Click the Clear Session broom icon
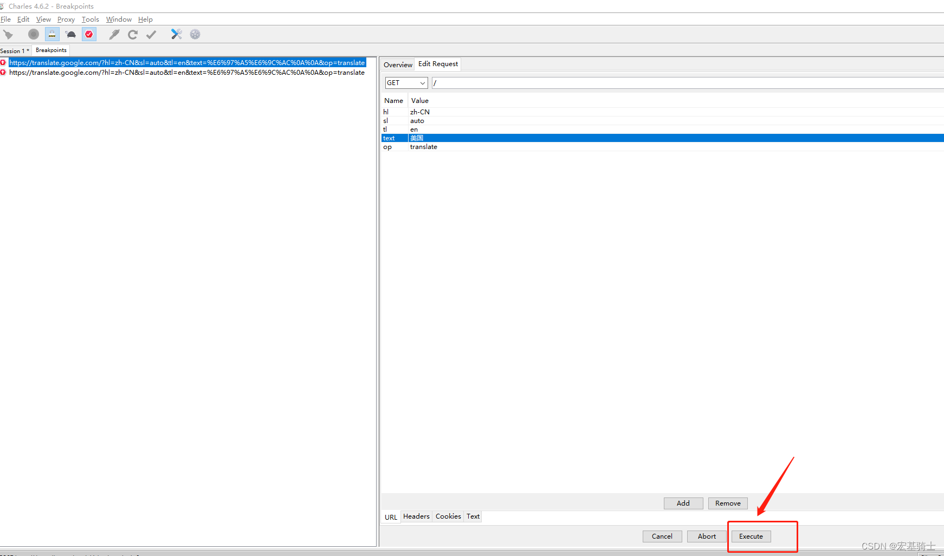 tap(8, 35)
